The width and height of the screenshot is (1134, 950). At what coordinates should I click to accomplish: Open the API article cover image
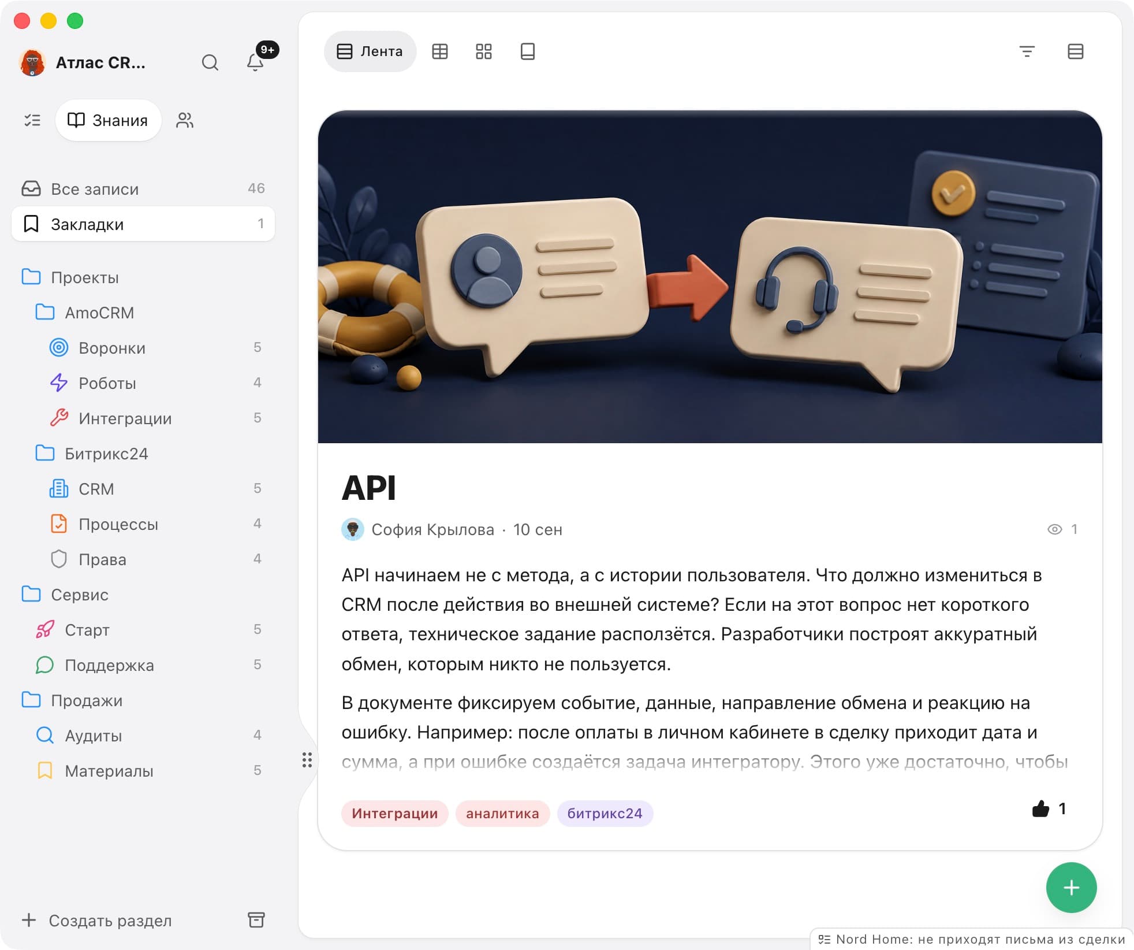tap(710, 277)
